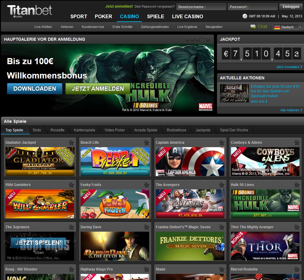The image size is (304, 280).
Task: Favorite The Sopranos game star
Action: point(71,227)
